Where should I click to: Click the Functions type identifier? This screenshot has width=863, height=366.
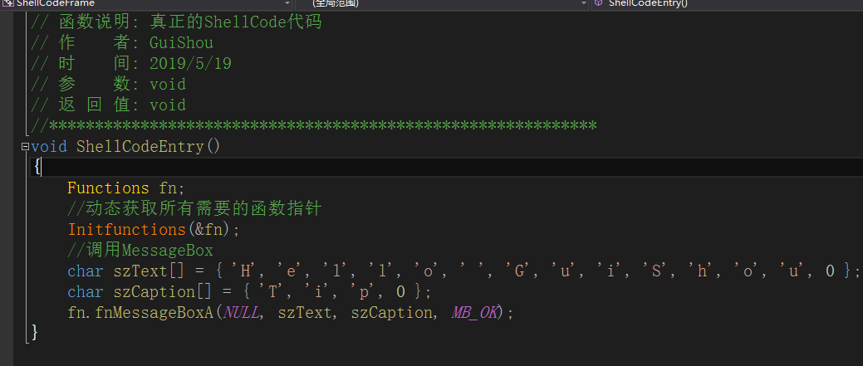coord(108,188)
